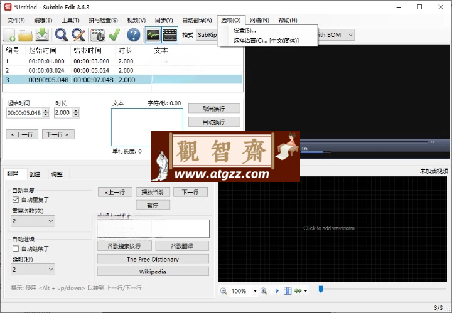
Task: Open the Visual sync clapperboard icon
Action: click(97, 35)
